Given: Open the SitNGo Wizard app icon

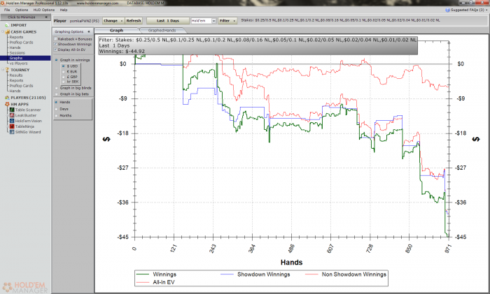Looking at the screenshot, I should (12, 132).
